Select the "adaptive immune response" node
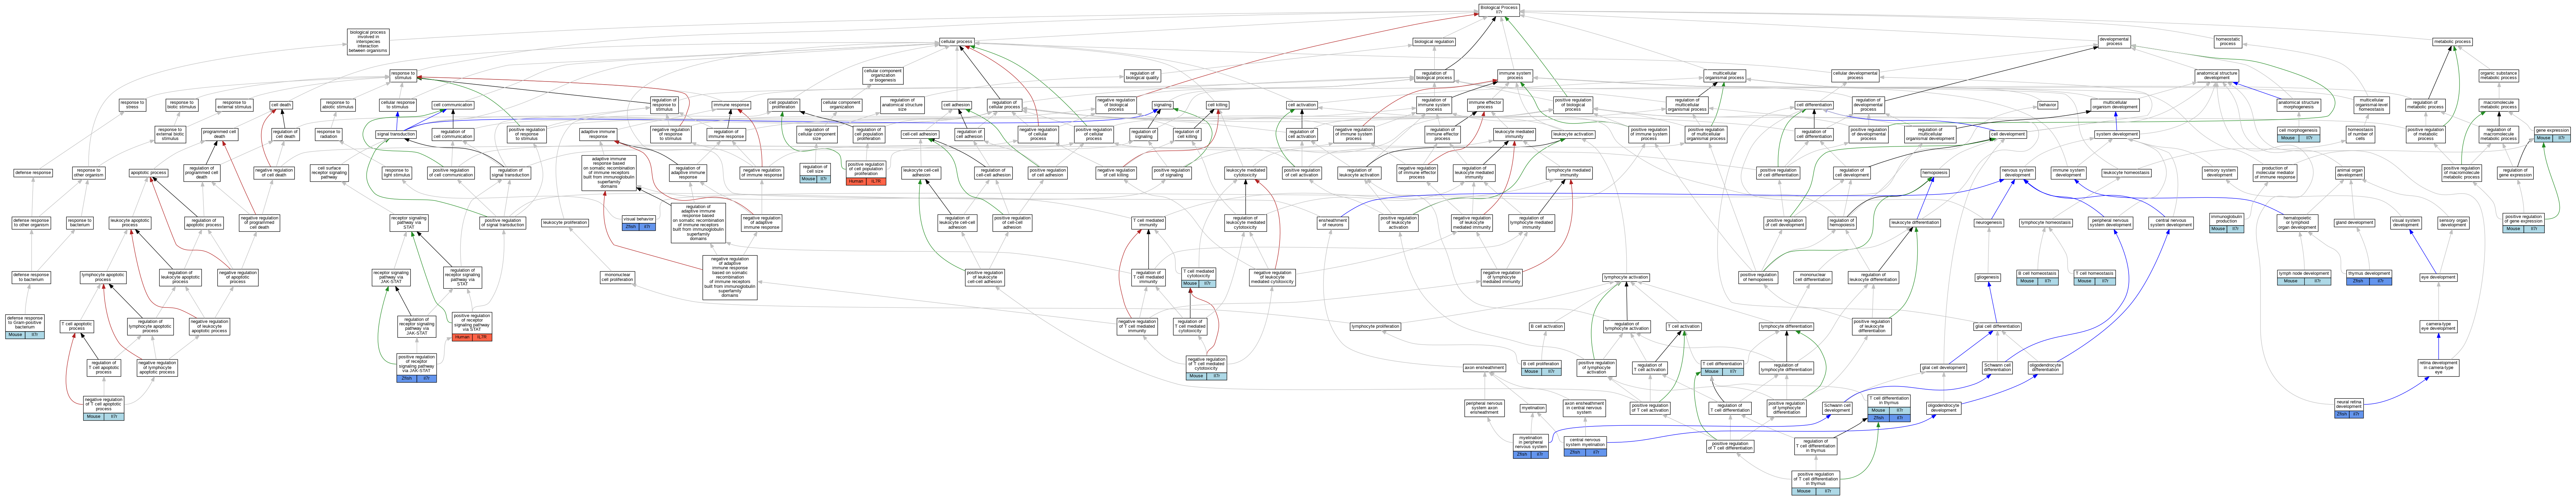The image size is (2576, 499). 598,134
